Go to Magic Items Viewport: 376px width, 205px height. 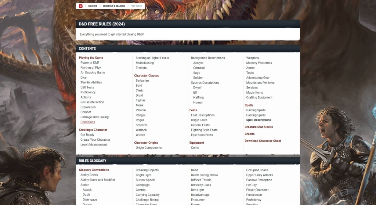(x=254, y=93)
